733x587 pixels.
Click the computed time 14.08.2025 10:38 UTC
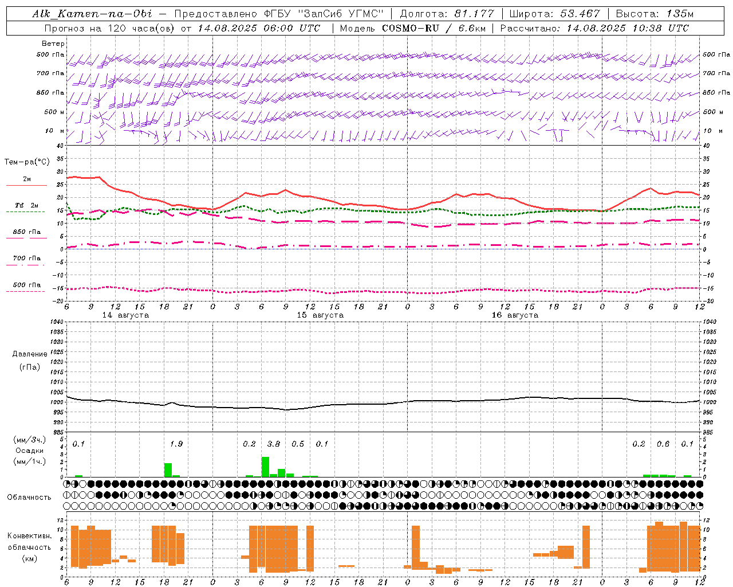pos(628,28)
